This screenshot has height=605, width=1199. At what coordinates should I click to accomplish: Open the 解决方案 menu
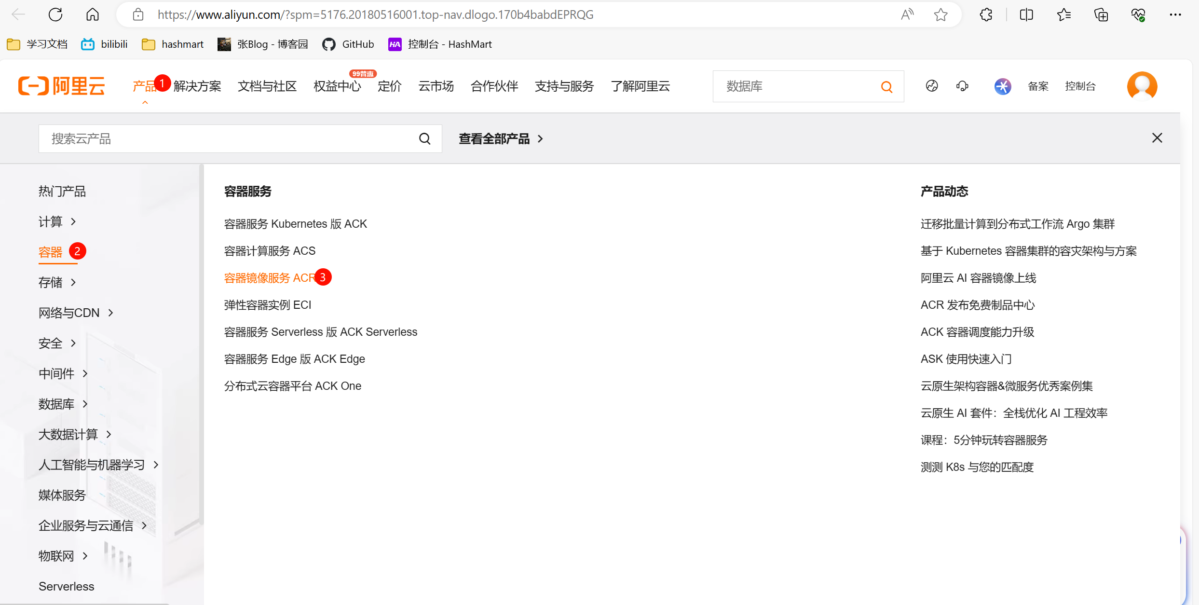click(x=197, y=86)
